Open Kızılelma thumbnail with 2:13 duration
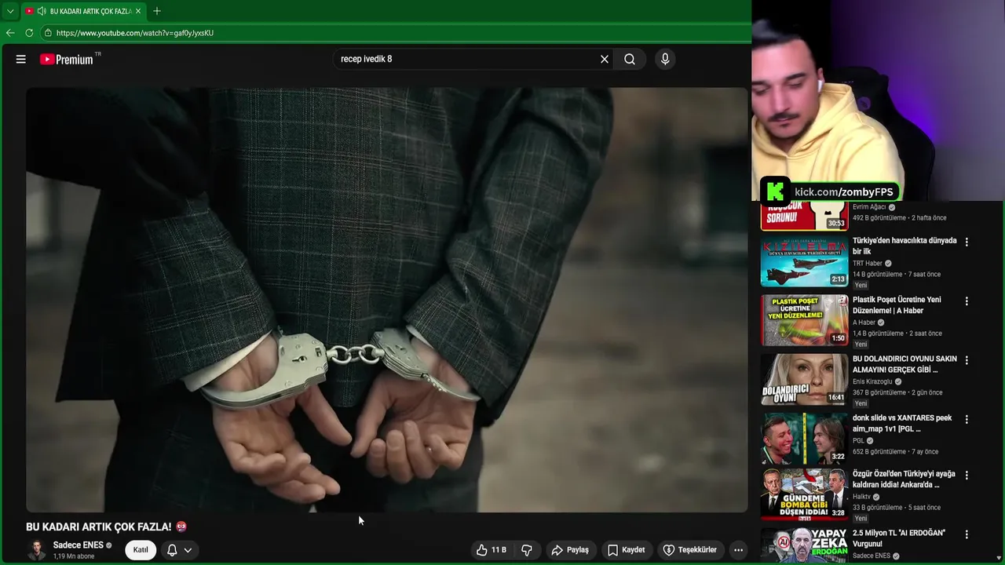The height and width of the screenshot is (565, 1005). point(804,261)
